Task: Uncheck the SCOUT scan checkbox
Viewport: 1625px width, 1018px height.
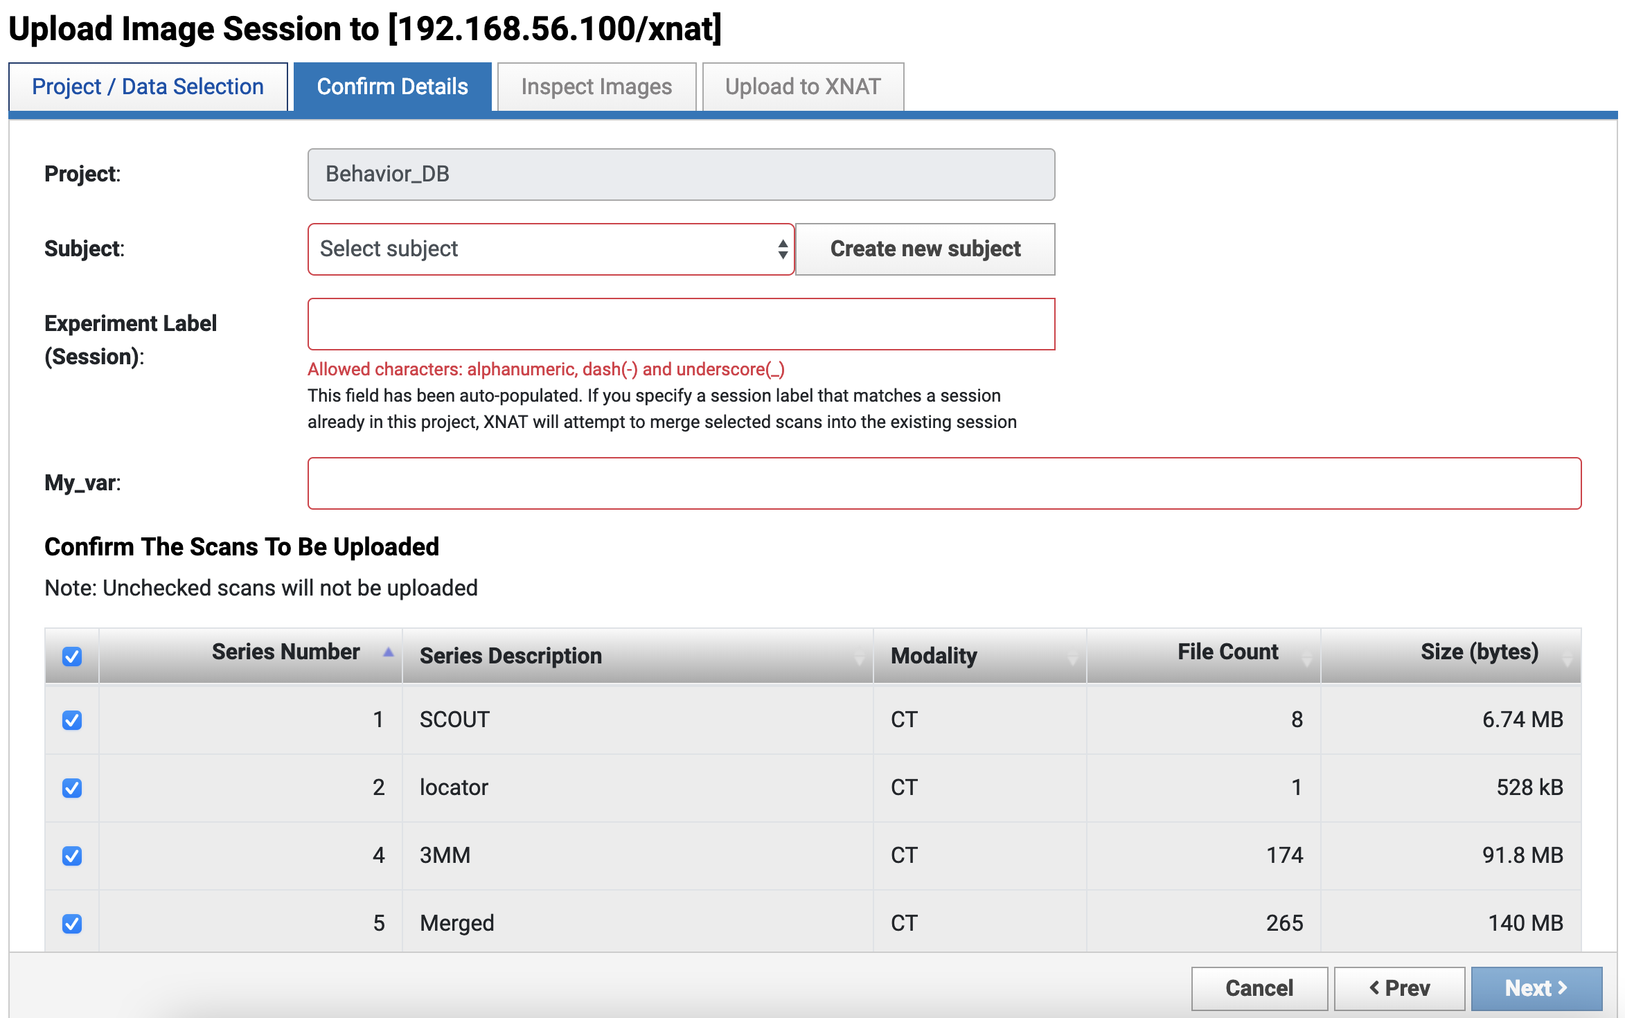Action: (72, 720)
